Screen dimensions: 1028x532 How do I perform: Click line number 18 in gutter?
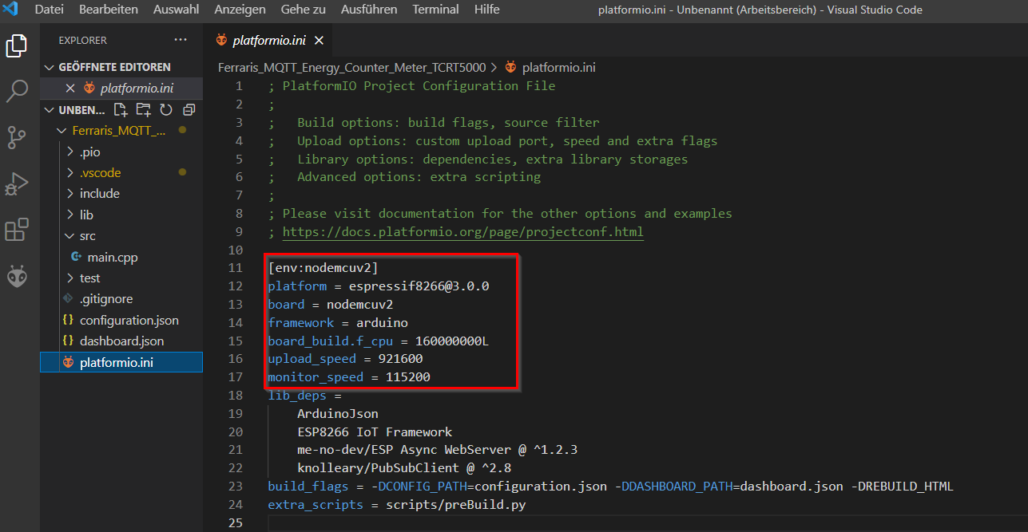tap(235, 395)
